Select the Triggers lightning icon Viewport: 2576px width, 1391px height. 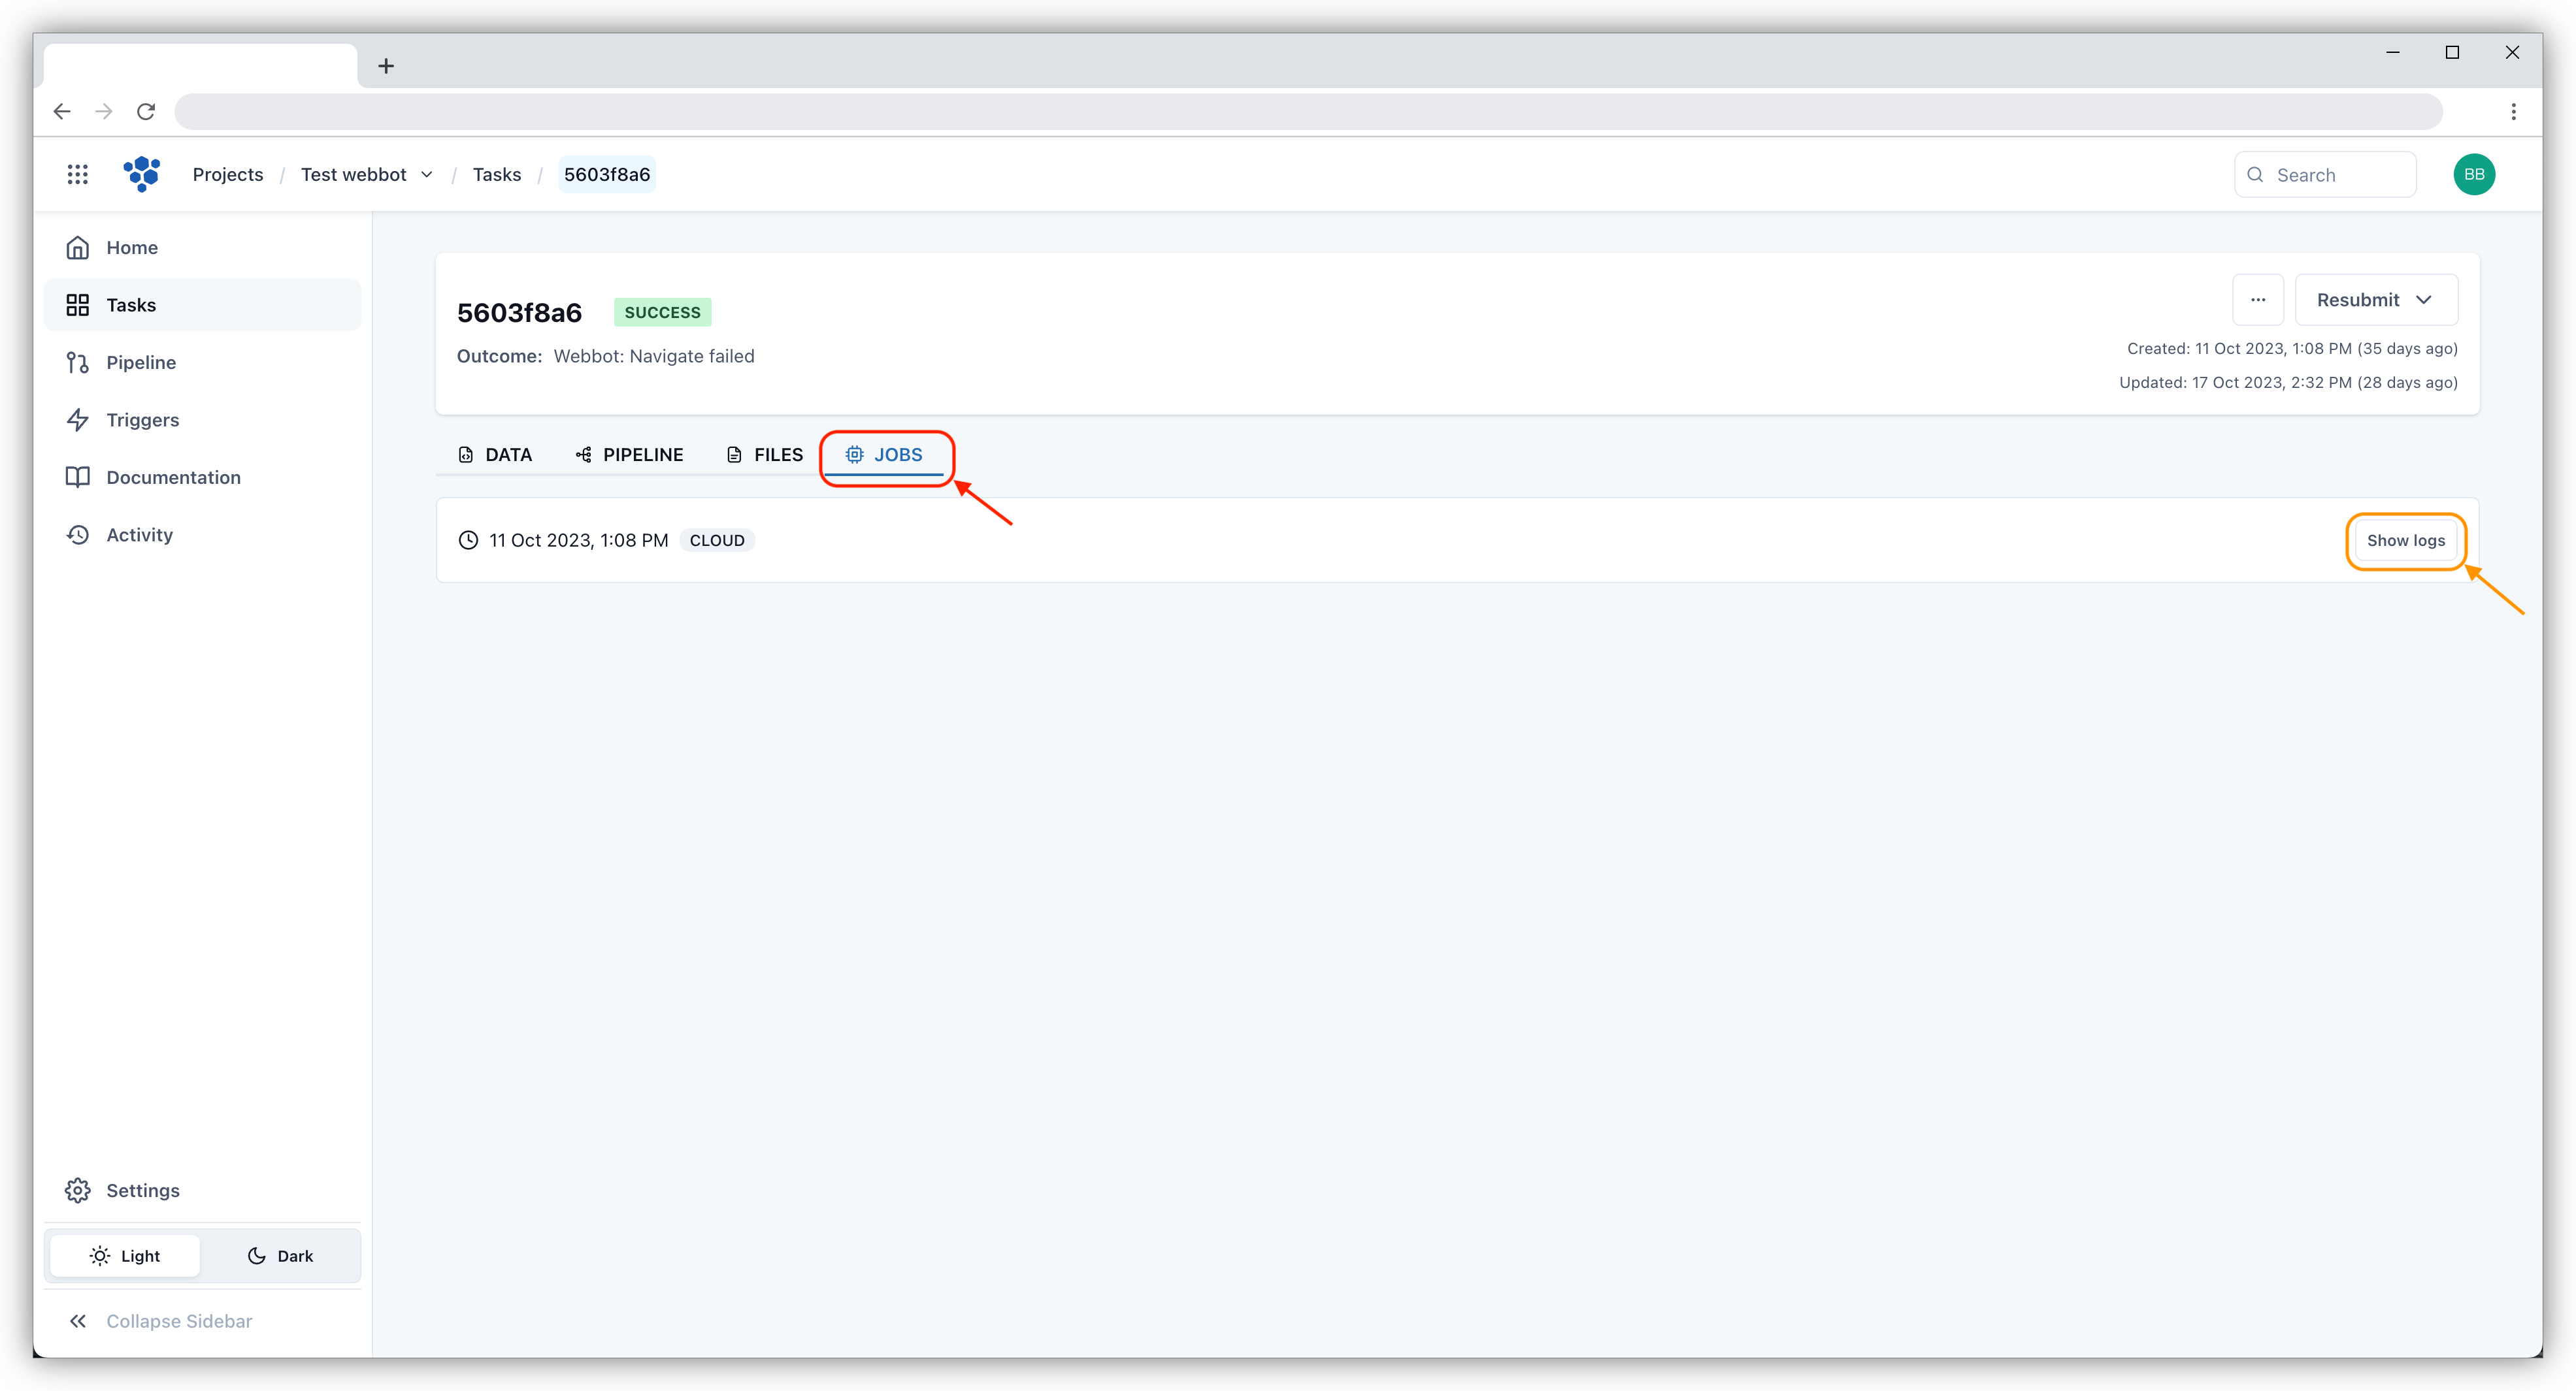pos(78,420)
